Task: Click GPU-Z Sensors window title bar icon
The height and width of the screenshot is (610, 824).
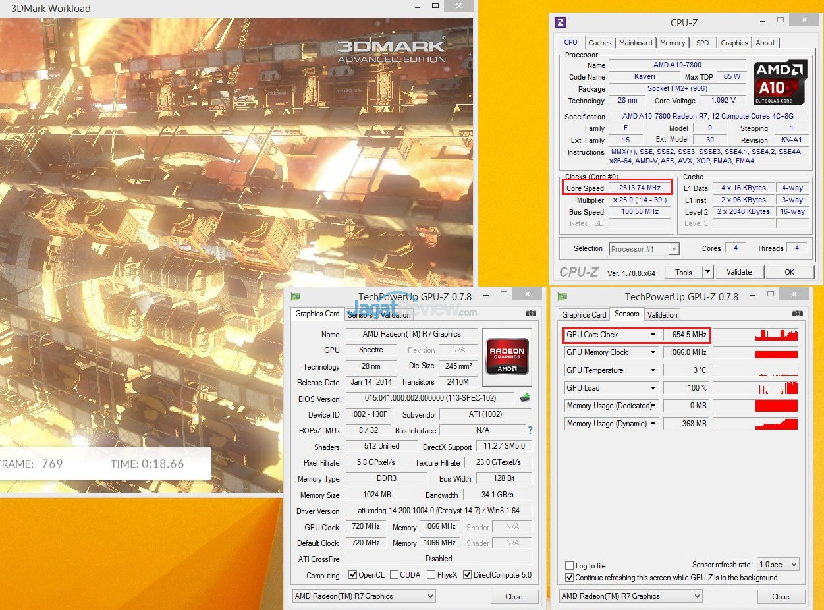Action: [x=562, y=297]
